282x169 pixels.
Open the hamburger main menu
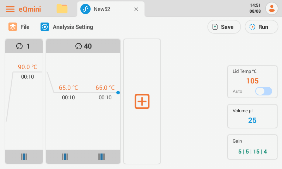coord(10,9)
